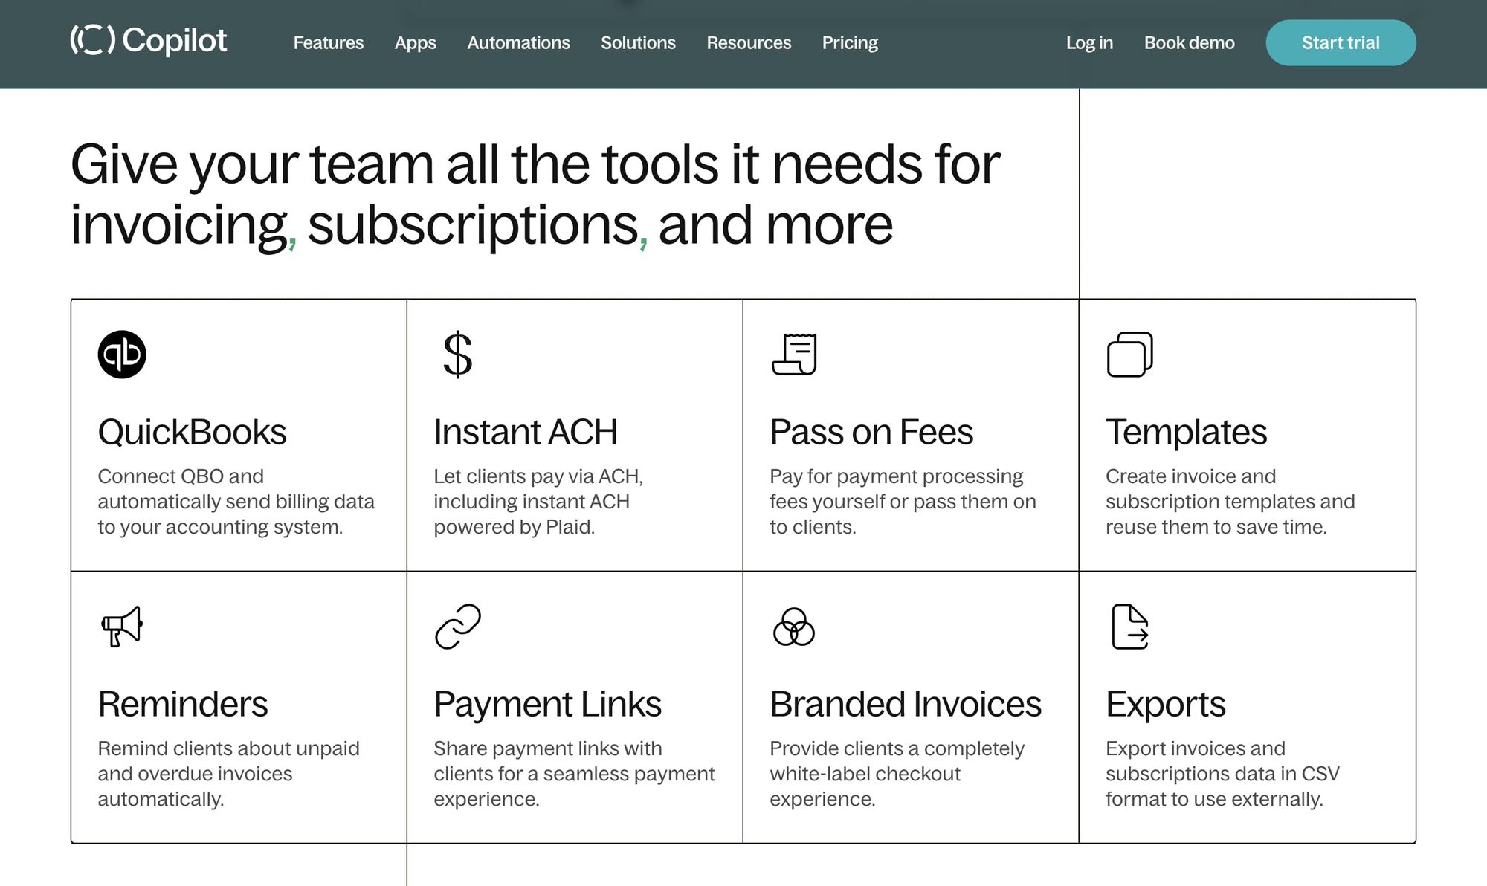The height and width of the screenshot is (886, 1487).
Task: Click the Reminders megaphone icon
Action: point(122,627)
